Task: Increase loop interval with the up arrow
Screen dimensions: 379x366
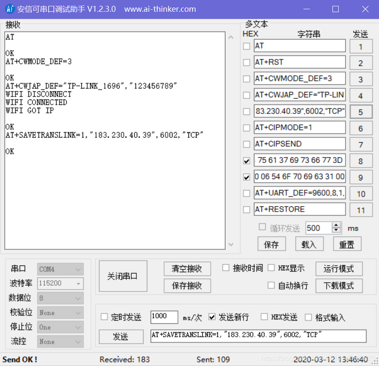Action: click(336, 225)
